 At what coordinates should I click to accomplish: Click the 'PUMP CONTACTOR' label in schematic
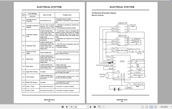pyautogui.click(x=138, y=84)
